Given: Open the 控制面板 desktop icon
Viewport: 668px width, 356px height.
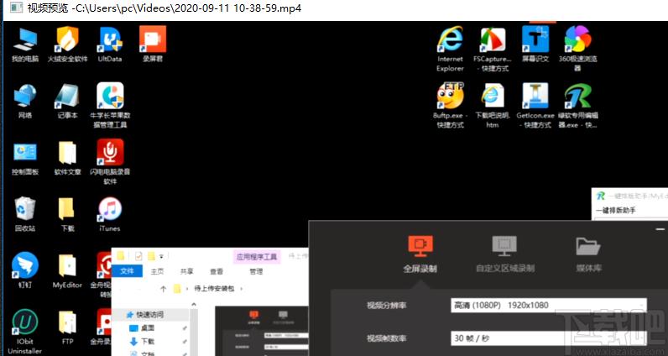Looking at the screenshot, I should (x=25, y=158).
